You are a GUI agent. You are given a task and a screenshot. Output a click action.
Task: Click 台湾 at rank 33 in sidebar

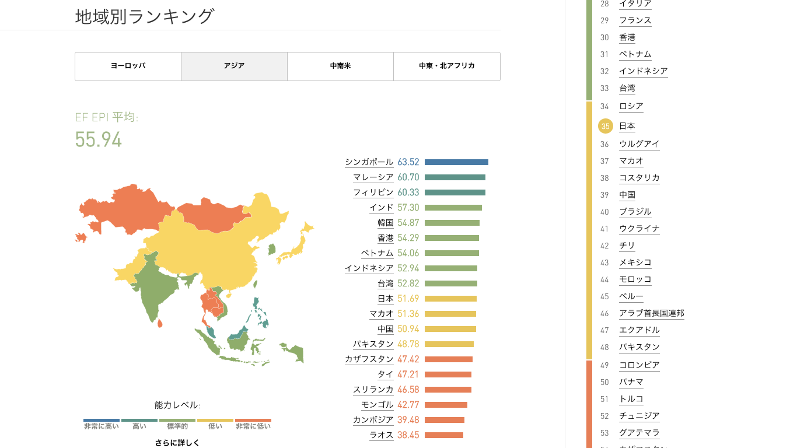coord(627,89)
